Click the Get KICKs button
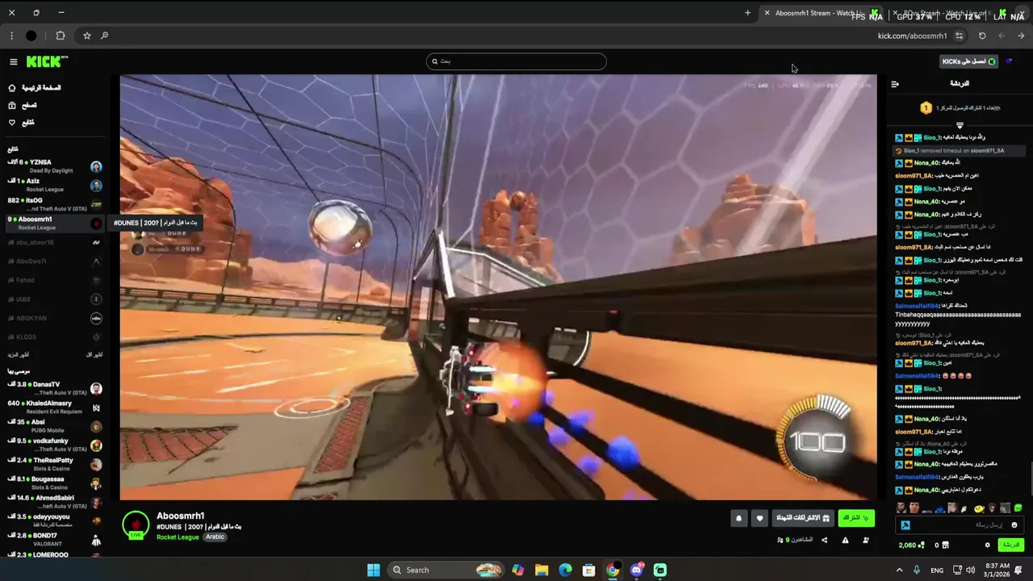The image size is (1033, 581). 968,61
